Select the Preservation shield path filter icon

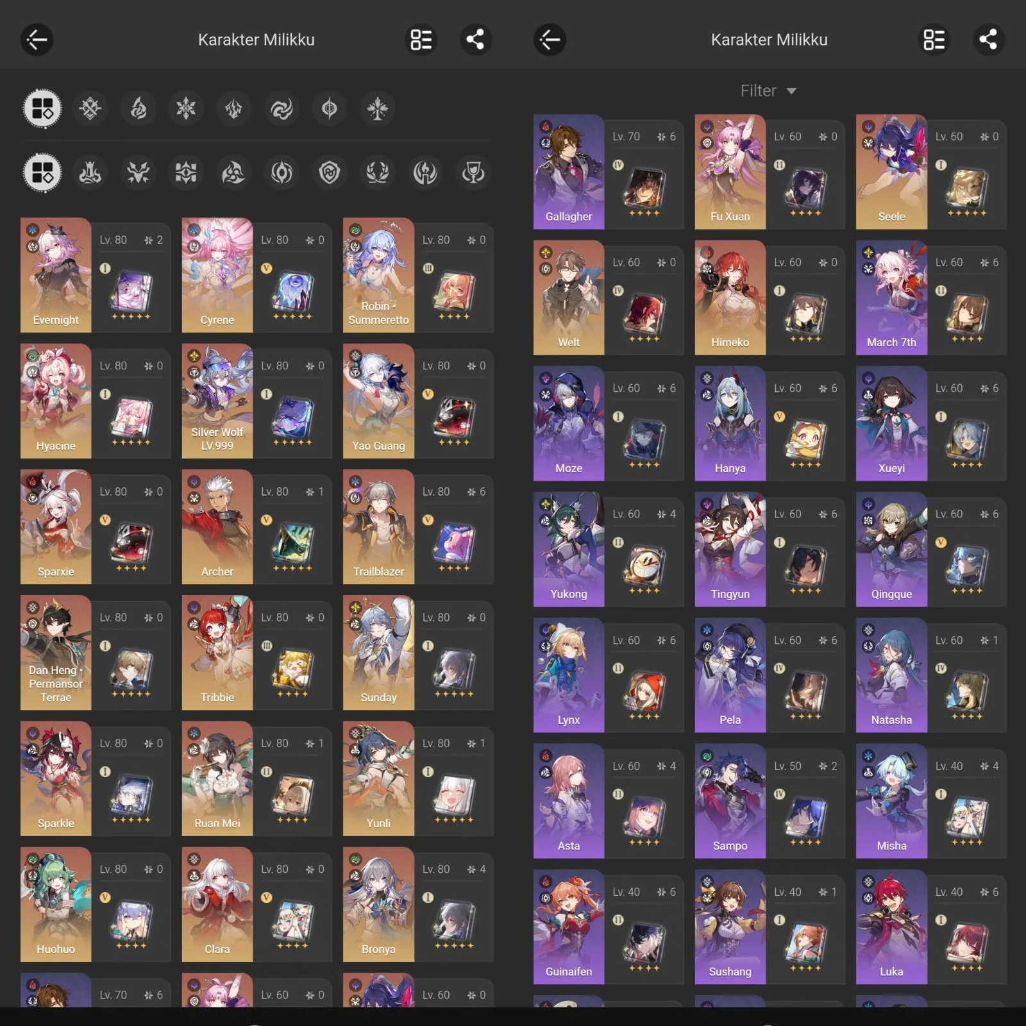[330, 172]
